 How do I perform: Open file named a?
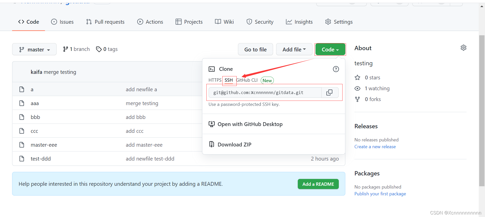coord(32,89)
